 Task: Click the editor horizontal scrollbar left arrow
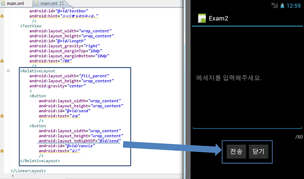click(13, 176)
